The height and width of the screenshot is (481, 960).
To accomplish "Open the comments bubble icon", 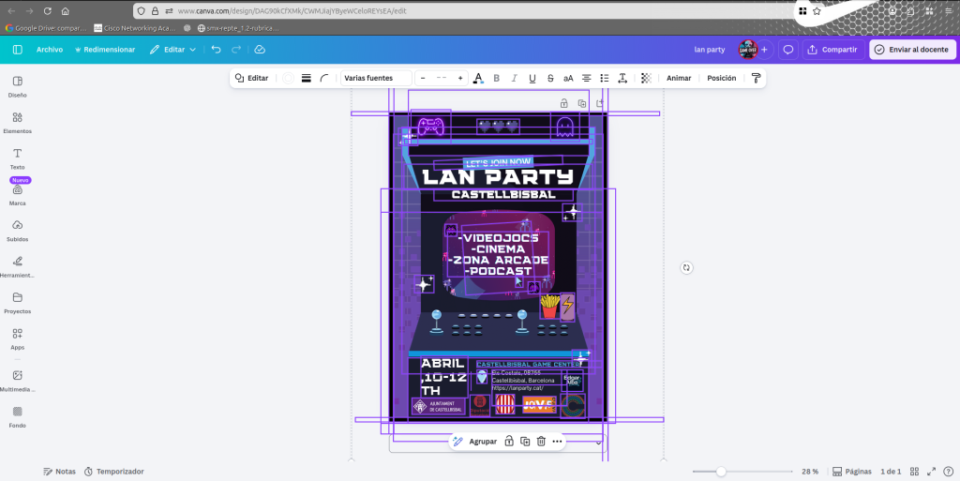I will [788, 50].
